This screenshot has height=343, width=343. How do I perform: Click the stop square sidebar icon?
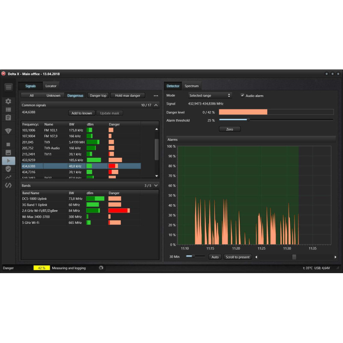(8, 144)
